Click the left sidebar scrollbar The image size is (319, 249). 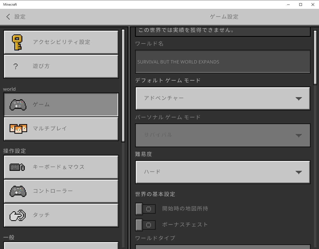click(123, 86)
